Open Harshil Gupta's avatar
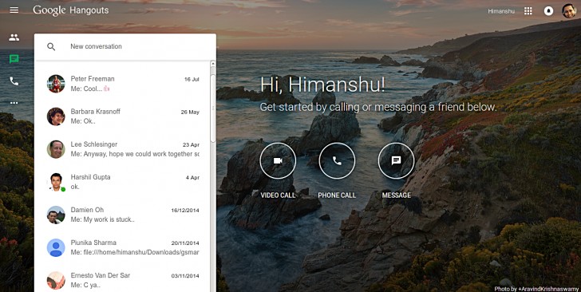The image size is (581, 292). [56, 182]
